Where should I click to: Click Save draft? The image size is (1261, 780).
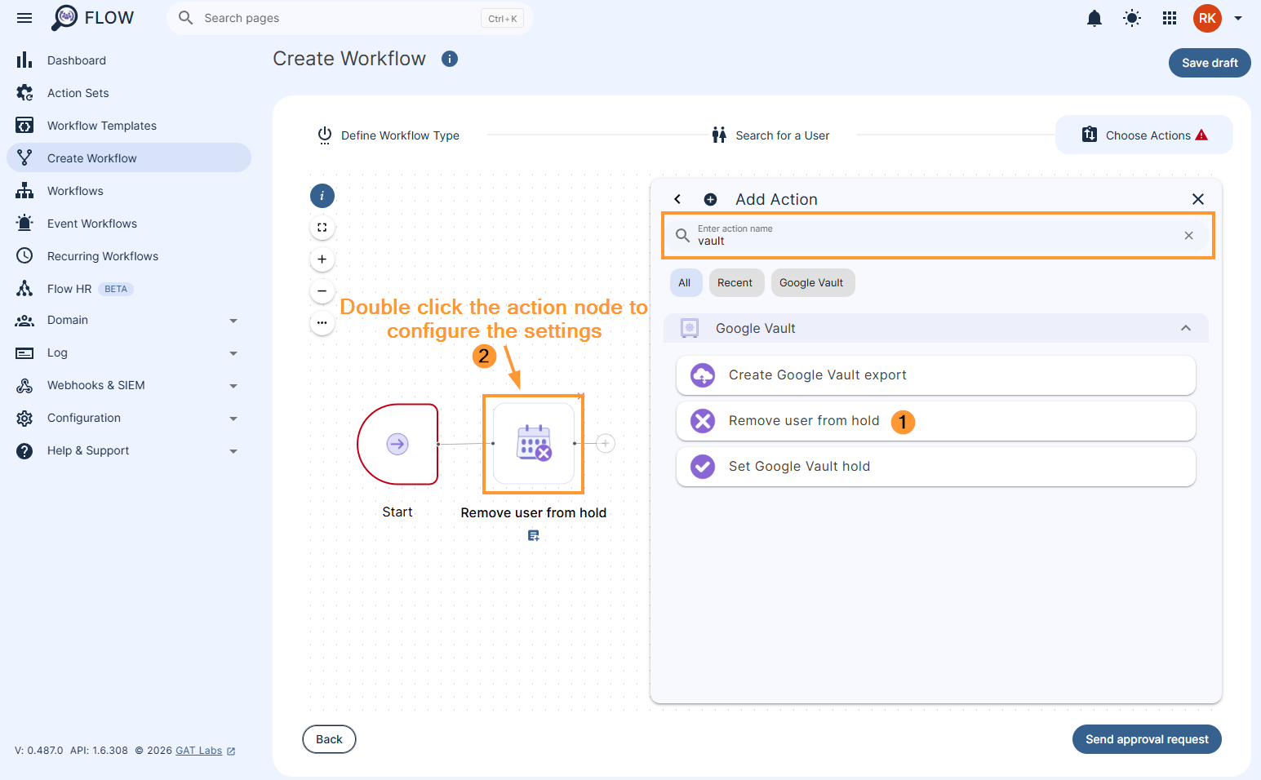coord(1210,63)
